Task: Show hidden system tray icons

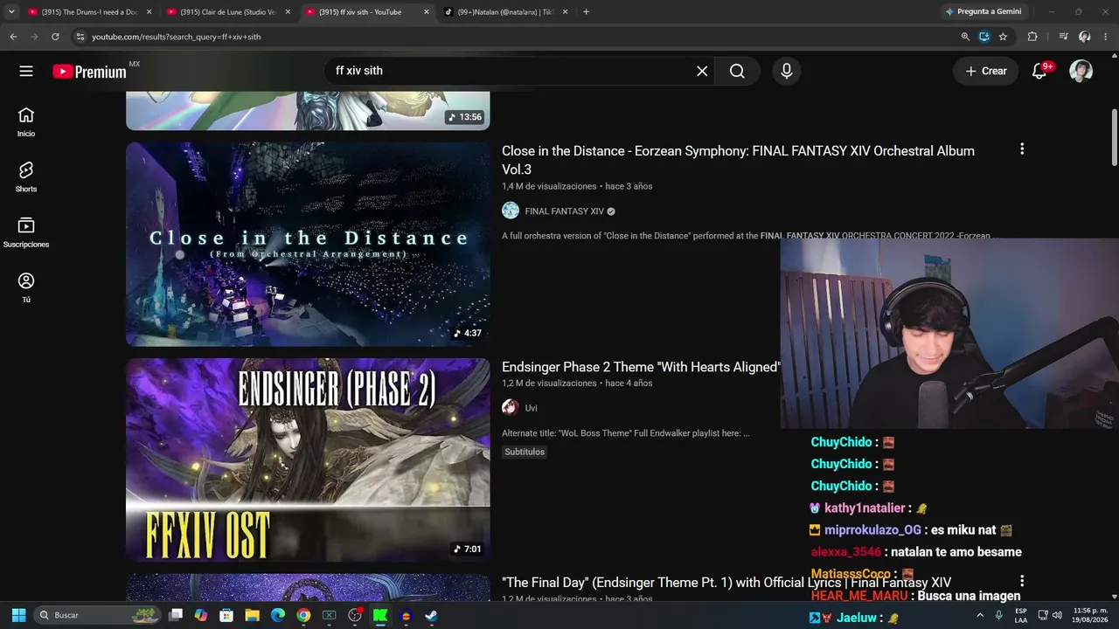Action: point(979,615)
